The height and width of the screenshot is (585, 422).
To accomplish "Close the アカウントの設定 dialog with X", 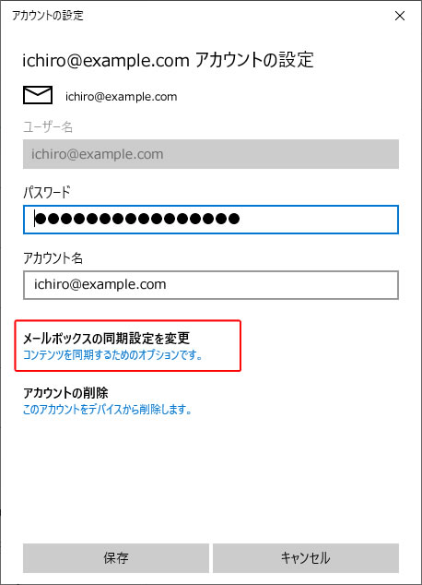I will point(400,16).
